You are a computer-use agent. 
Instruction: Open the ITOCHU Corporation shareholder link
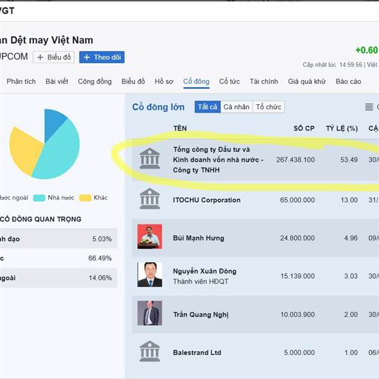(x=207, y=200)
